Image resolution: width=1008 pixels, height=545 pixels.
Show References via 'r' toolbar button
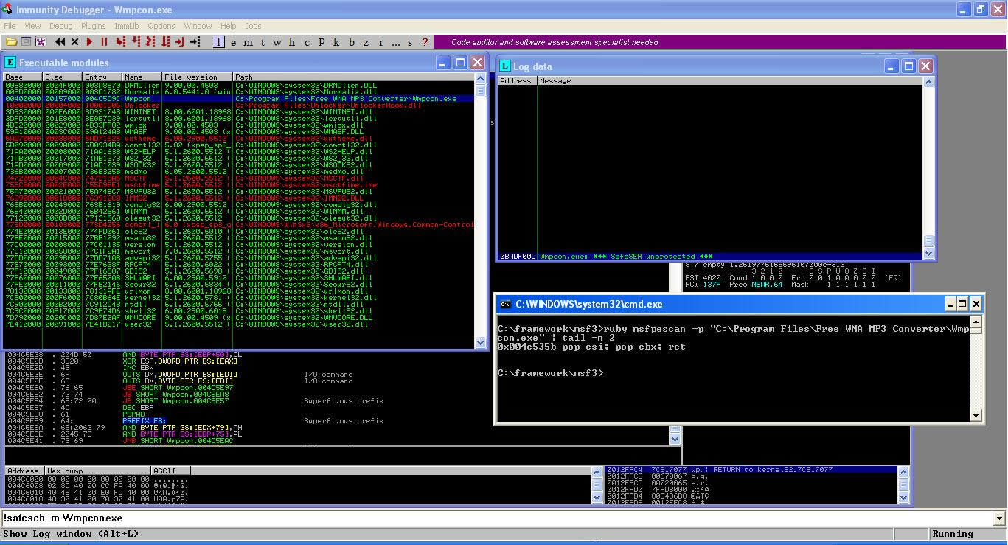click(x=380, y=42)
